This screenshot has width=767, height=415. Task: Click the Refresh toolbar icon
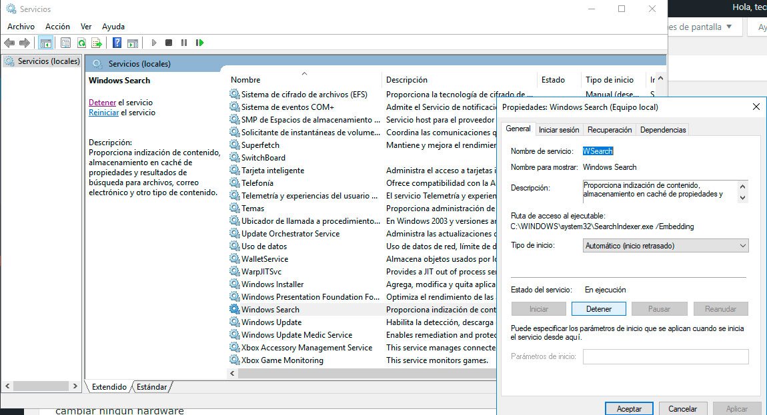pyautogui.click(x=81, y=43)
